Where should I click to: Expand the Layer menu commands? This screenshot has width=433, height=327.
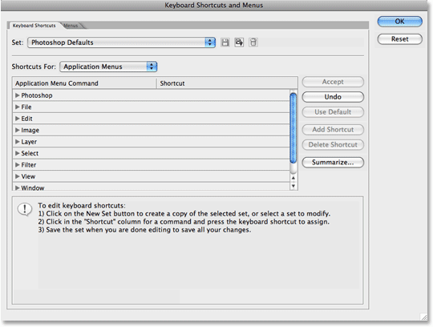coord(18,142)
